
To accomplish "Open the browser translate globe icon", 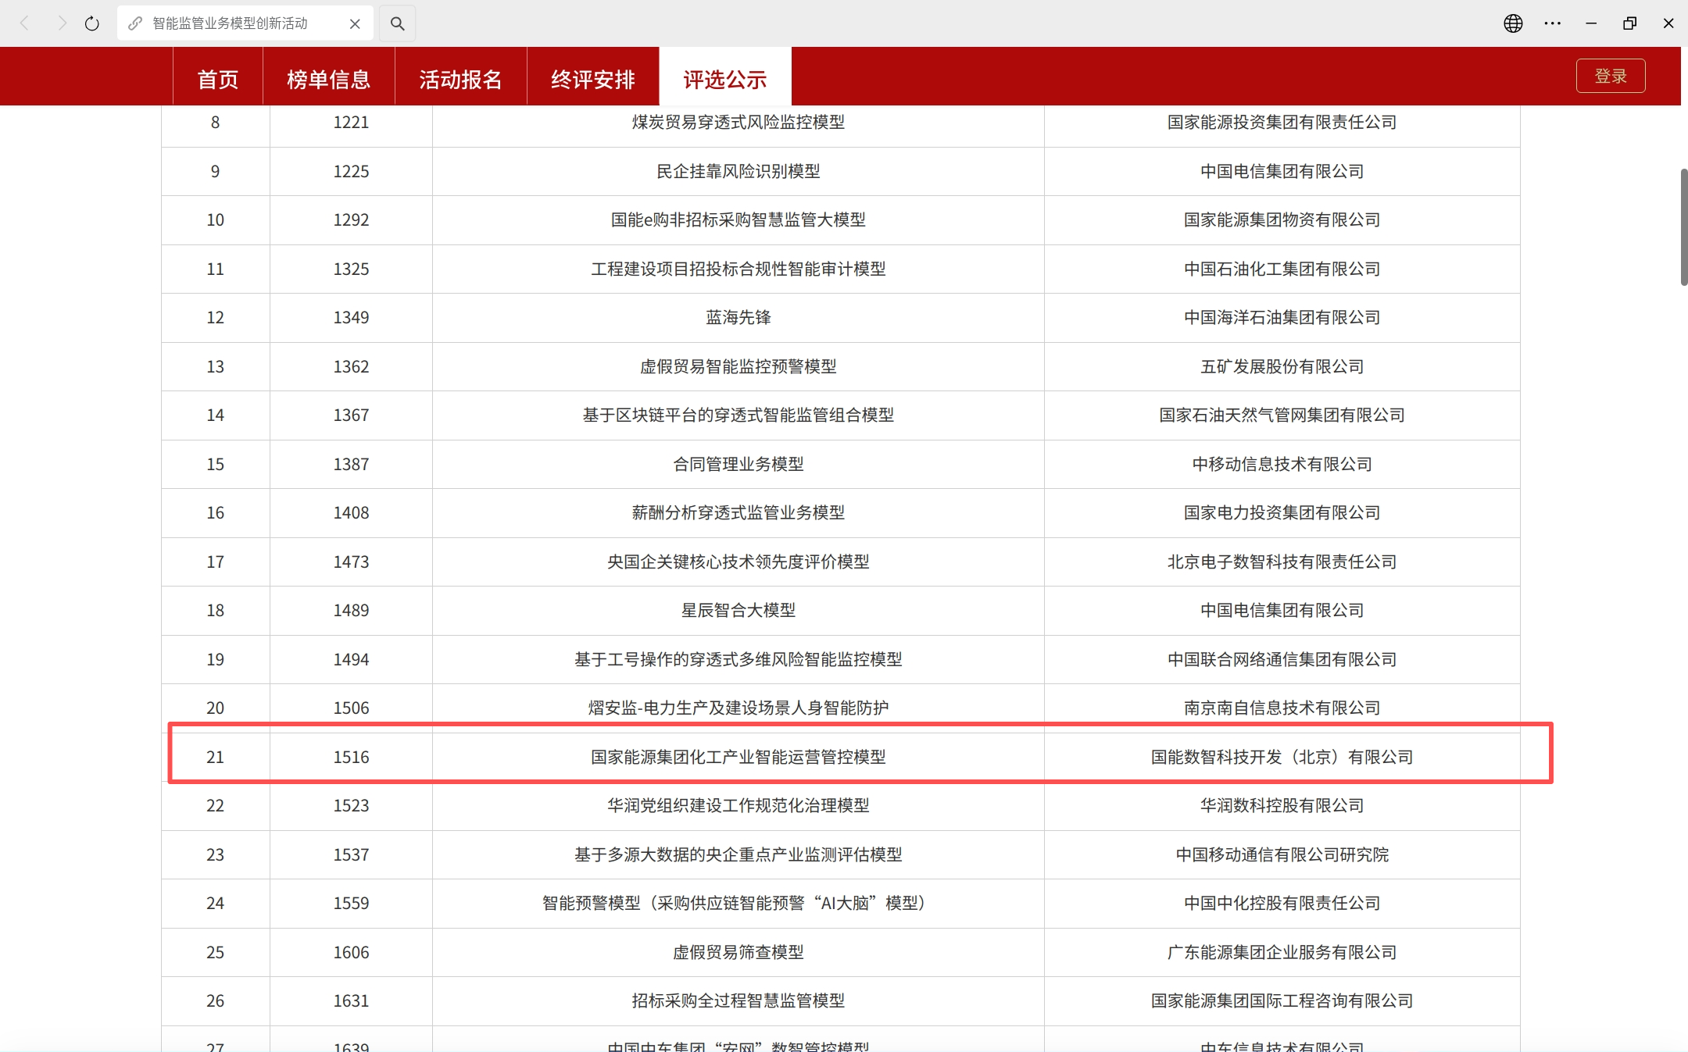I will (x=1513, y=23).
